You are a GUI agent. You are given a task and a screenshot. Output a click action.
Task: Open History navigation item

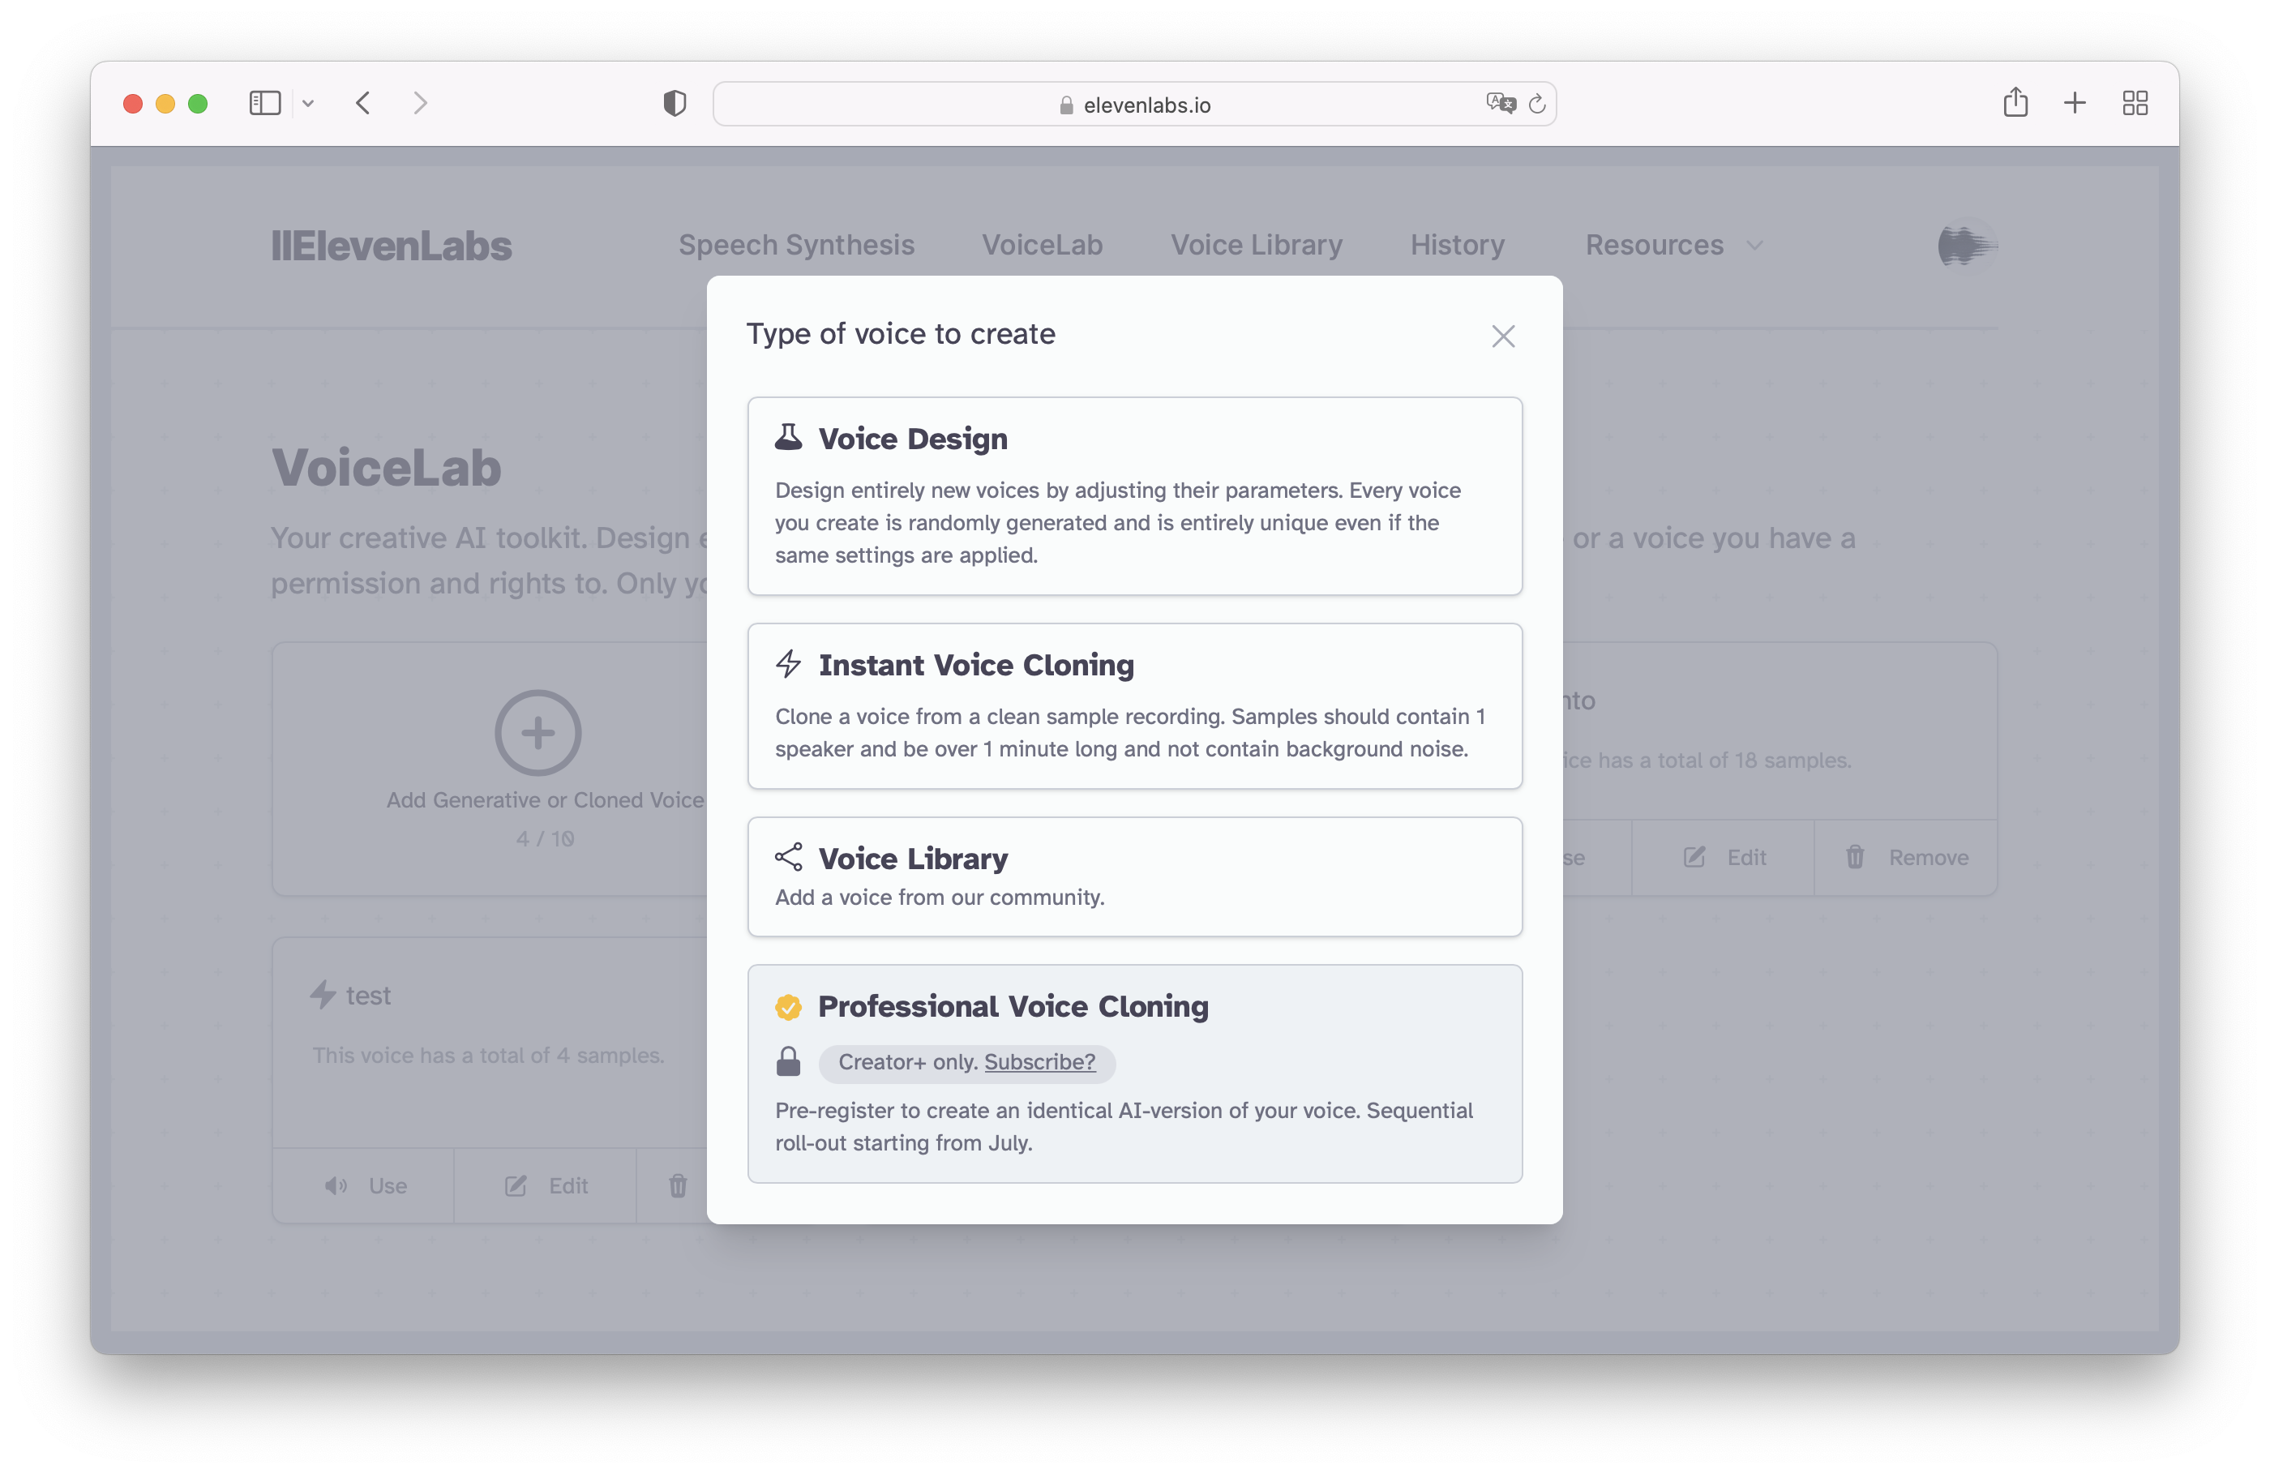(x=1458, y=245)
